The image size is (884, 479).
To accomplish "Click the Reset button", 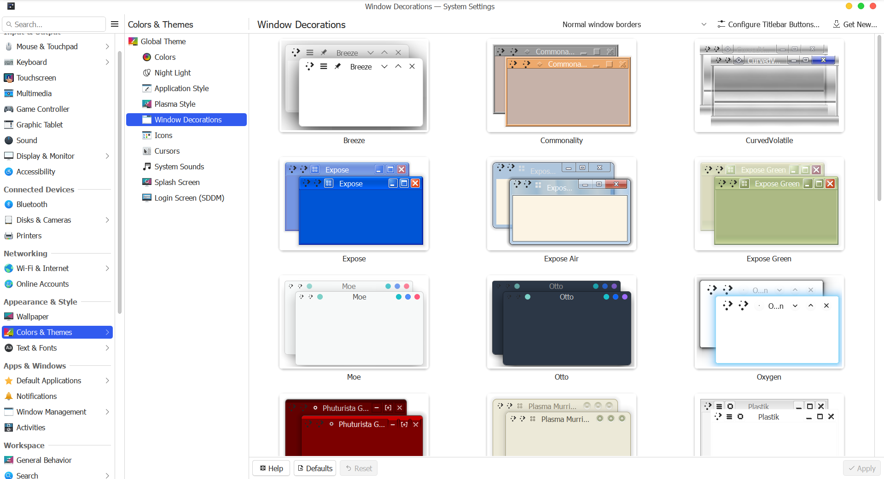I will 359,468.
